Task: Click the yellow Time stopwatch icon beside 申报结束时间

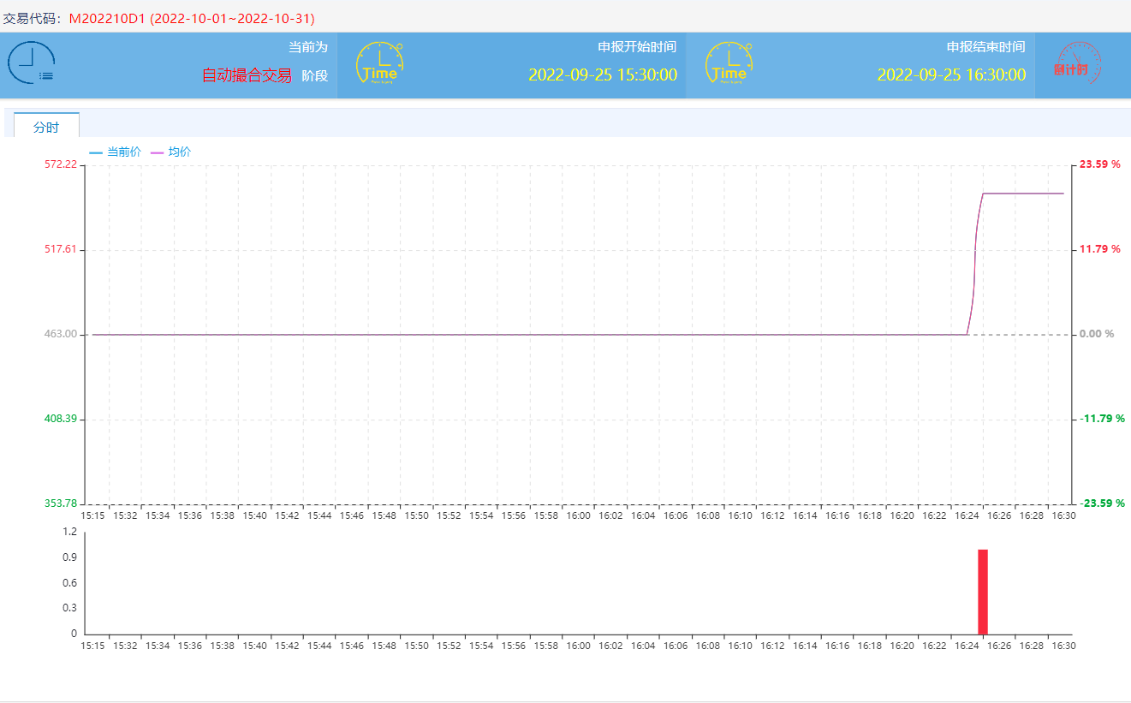Action: click(729, 64)
